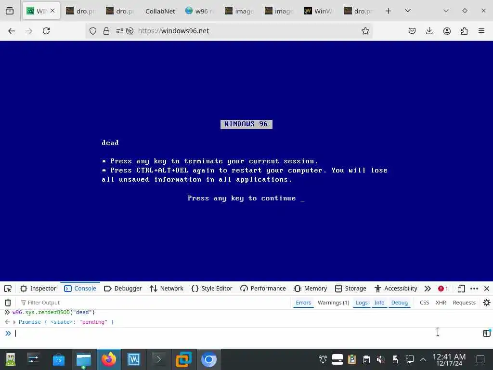493x370 pixels.
Task: Show the error count badge
Action: 443,289
